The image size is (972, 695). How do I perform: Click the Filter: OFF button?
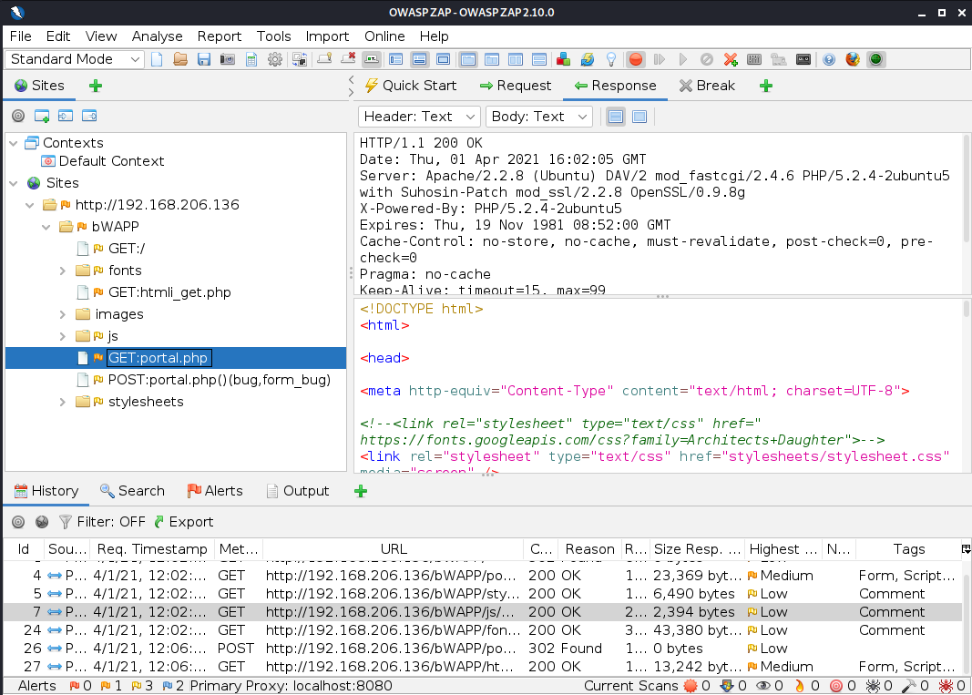[102, 522]
